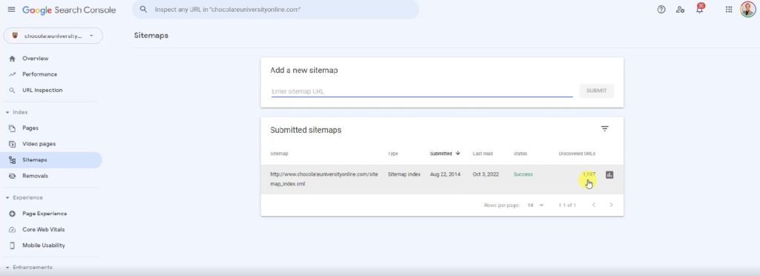Image resolution: width=760 pixels, height=276 pixels.
Task: Open the Google apps grid
Action: [x=729, y=9]
